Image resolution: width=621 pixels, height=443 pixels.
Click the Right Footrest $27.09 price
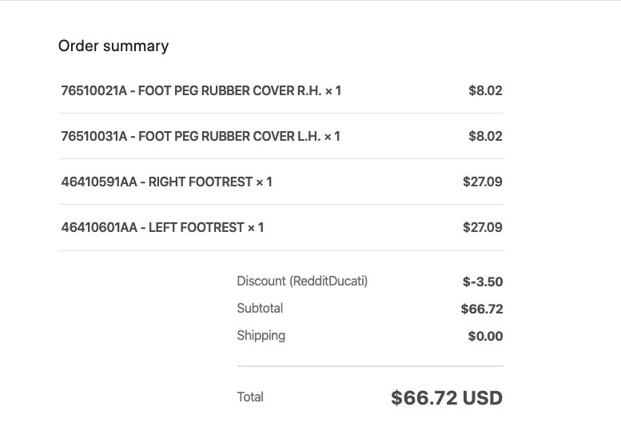click(x=483, y=182)
